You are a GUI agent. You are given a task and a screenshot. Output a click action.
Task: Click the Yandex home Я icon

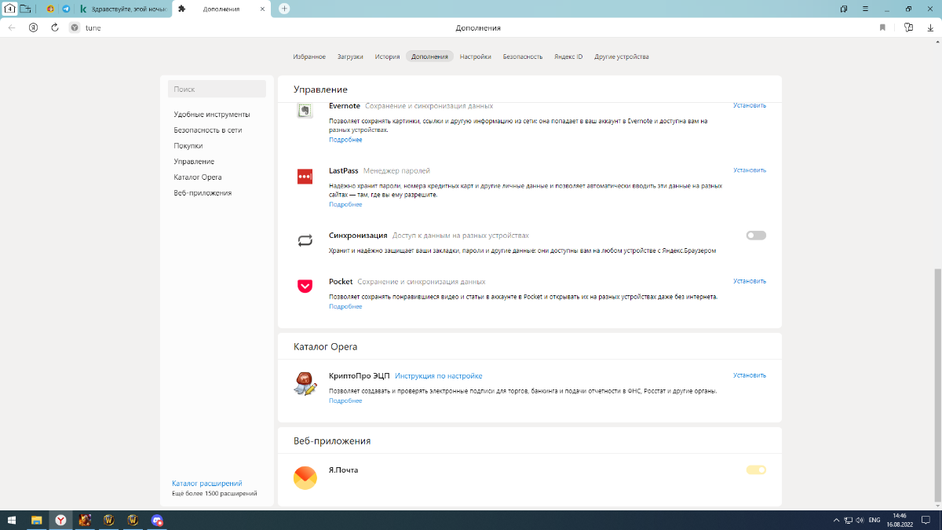coord(33,27)
